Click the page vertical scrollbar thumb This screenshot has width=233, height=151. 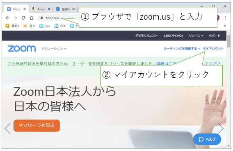click(x=228, y=41)
